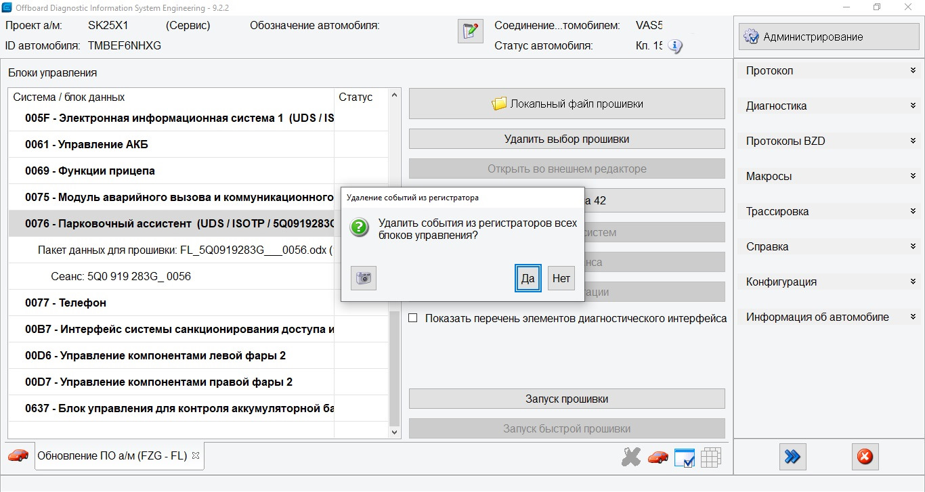This screenshot has height=492, width=925.
Task: Expand the Конфигурация section
Action: tap(830, 282)
